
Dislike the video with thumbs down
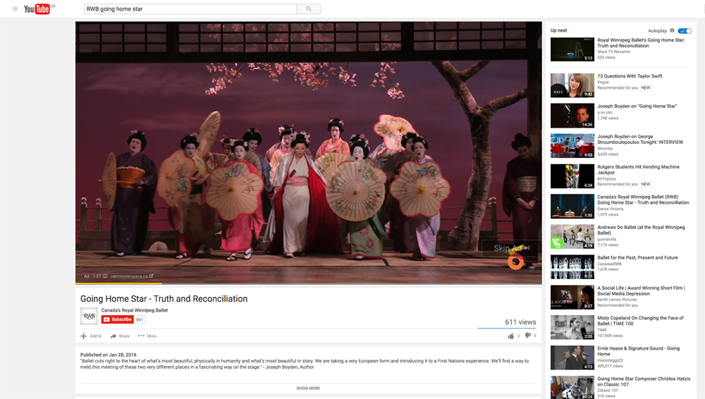tap(528, 336)
